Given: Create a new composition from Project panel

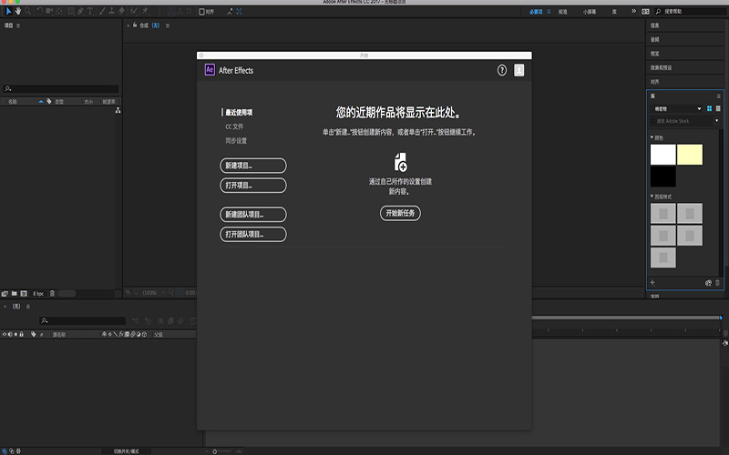Looking at the screenshot, I should click(24, 293).
